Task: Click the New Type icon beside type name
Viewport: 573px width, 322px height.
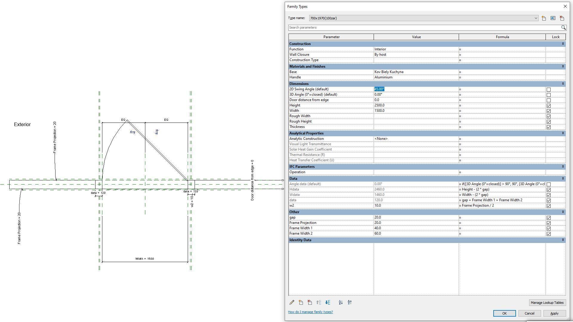Action: click(544, 18)
